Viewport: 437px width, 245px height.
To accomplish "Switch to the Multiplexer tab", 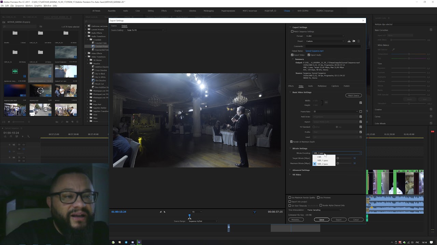I will point(322,86).
